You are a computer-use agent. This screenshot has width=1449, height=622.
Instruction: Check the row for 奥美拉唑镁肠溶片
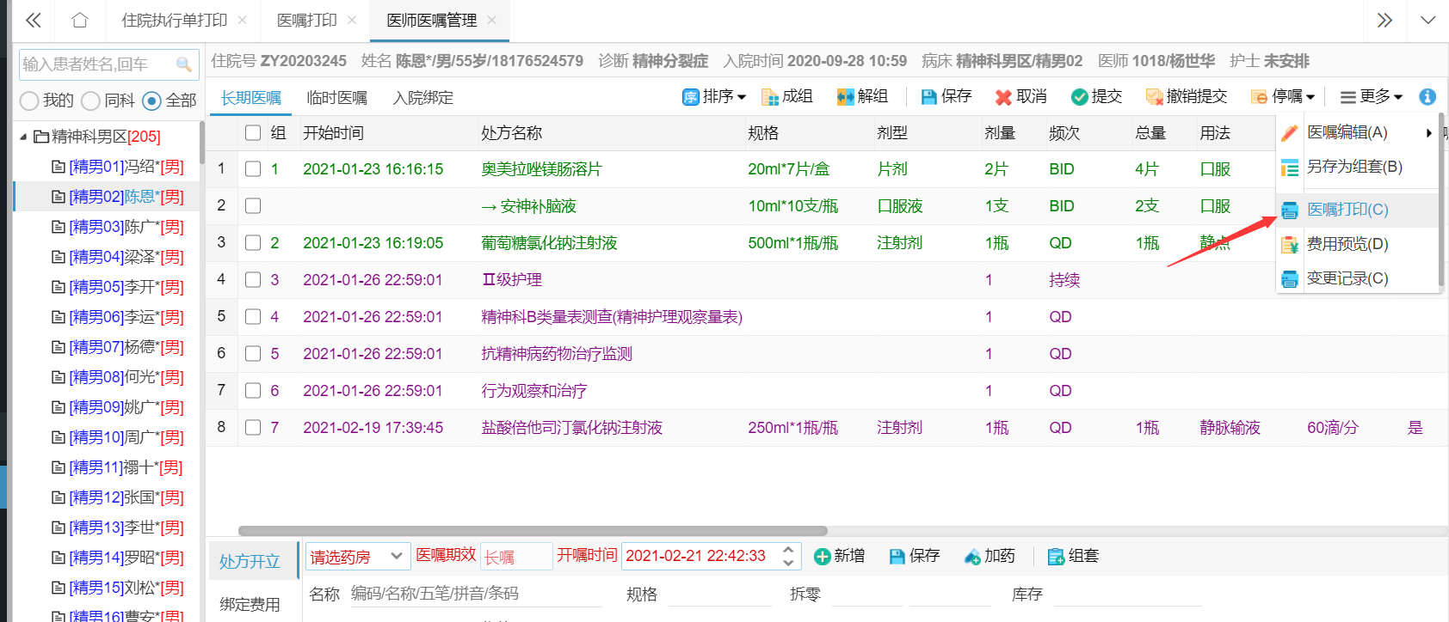253,169
